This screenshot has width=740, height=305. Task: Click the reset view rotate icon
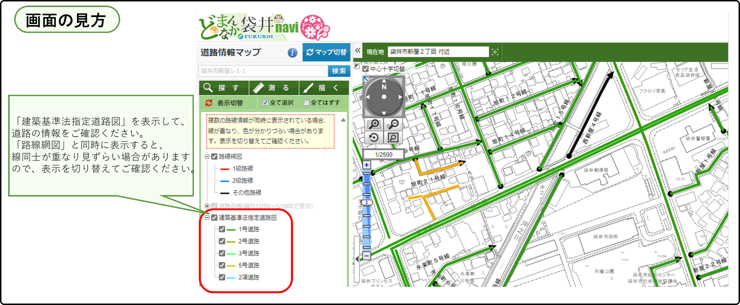click(x=374, y=138)
